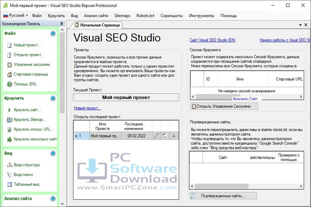Expand row 1 arrow in projects table

pos(76,136)
